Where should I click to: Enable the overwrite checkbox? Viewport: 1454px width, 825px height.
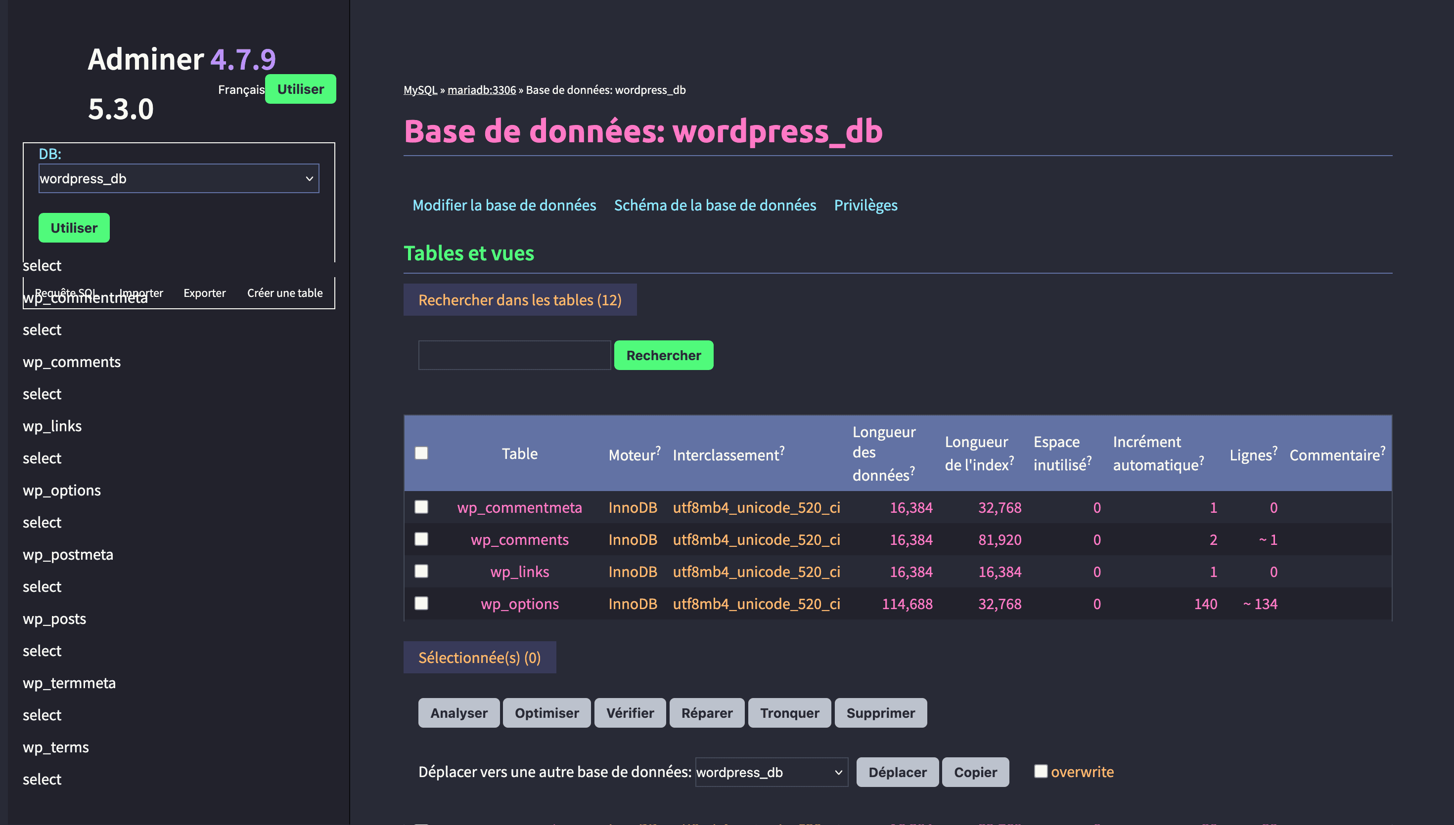pos(1041,771)
